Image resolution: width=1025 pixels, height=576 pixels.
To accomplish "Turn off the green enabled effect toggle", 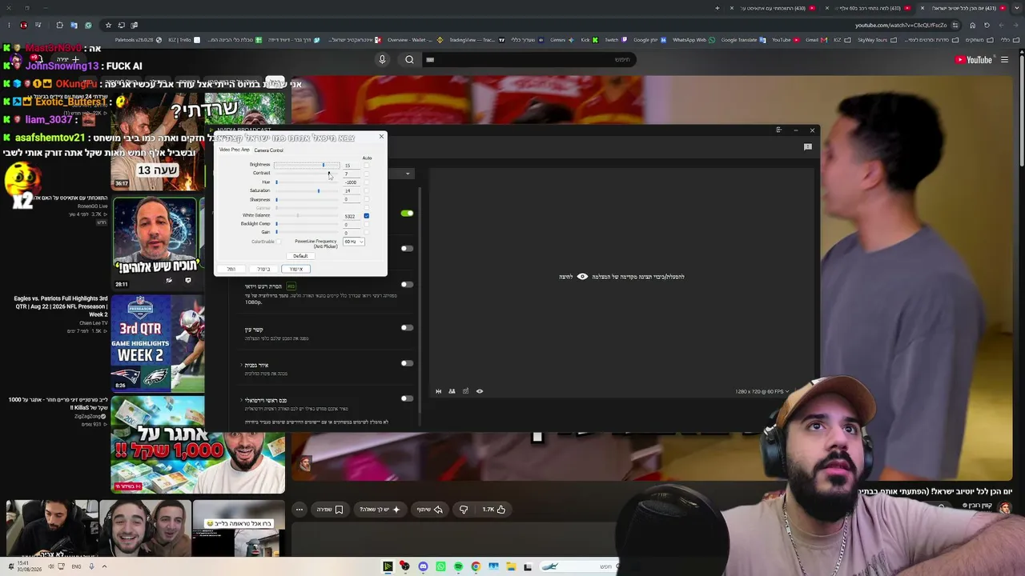I will (x=407, y=214).
